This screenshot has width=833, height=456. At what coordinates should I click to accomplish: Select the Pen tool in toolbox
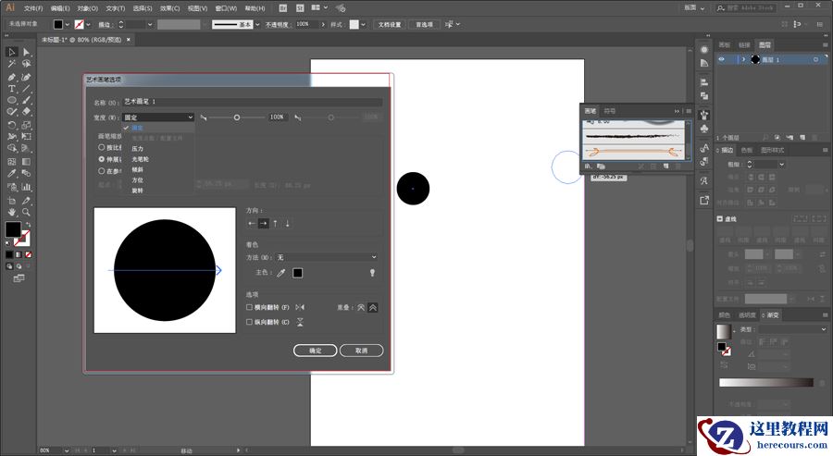11,77
